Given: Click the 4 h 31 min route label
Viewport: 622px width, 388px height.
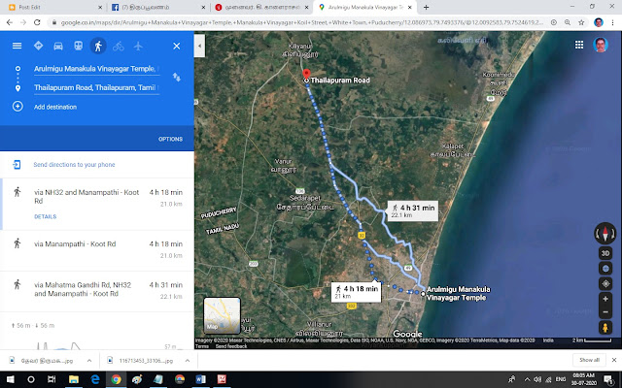Looking at the screenshot, I should coord(413,211).
